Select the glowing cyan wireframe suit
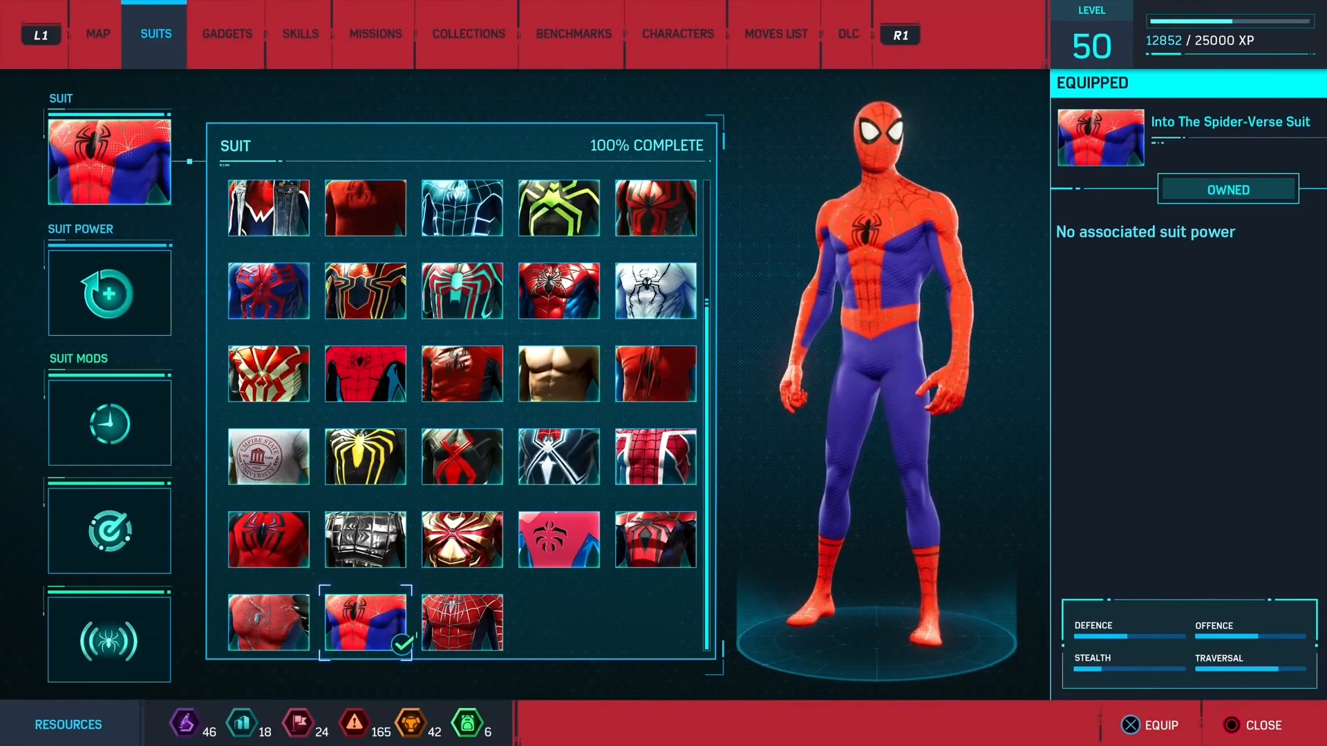This screenshot has height=746, width=1327. (462, 208)
